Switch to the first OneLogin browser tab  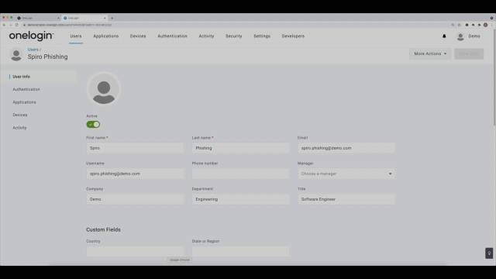[38, 18]
